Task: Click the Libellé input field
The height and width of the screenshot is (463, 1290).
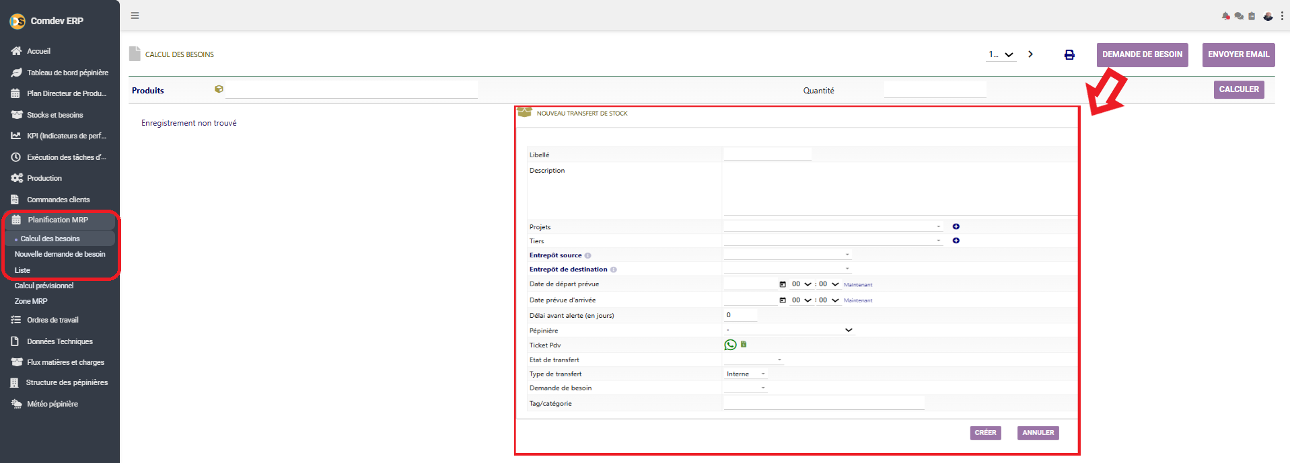Action: tap(768, 155)
